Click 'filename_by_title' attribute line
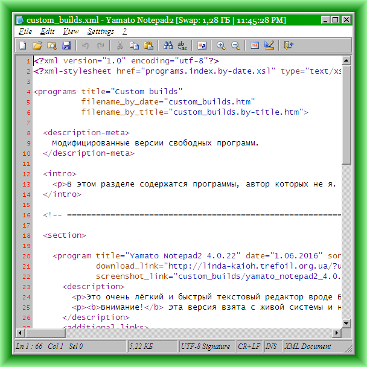Viewport: 367px width, 367px height. (194, 112)
